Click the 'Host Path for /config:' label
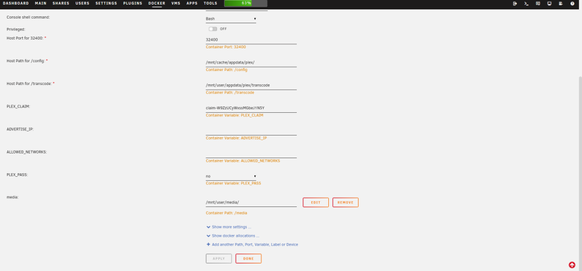The image size is (582, 271). coord(26,61)
